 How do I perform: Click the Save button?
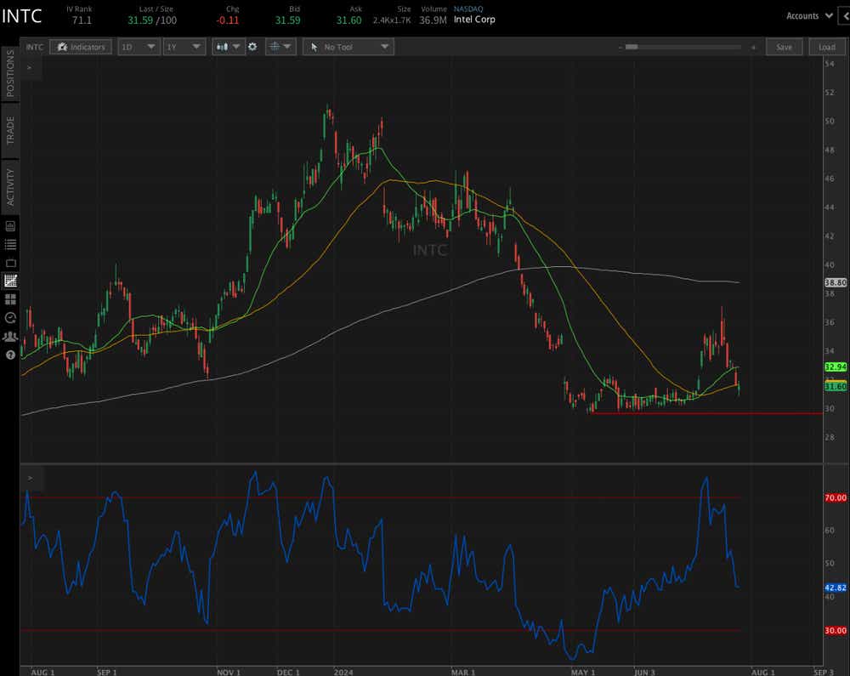[784, 47]
